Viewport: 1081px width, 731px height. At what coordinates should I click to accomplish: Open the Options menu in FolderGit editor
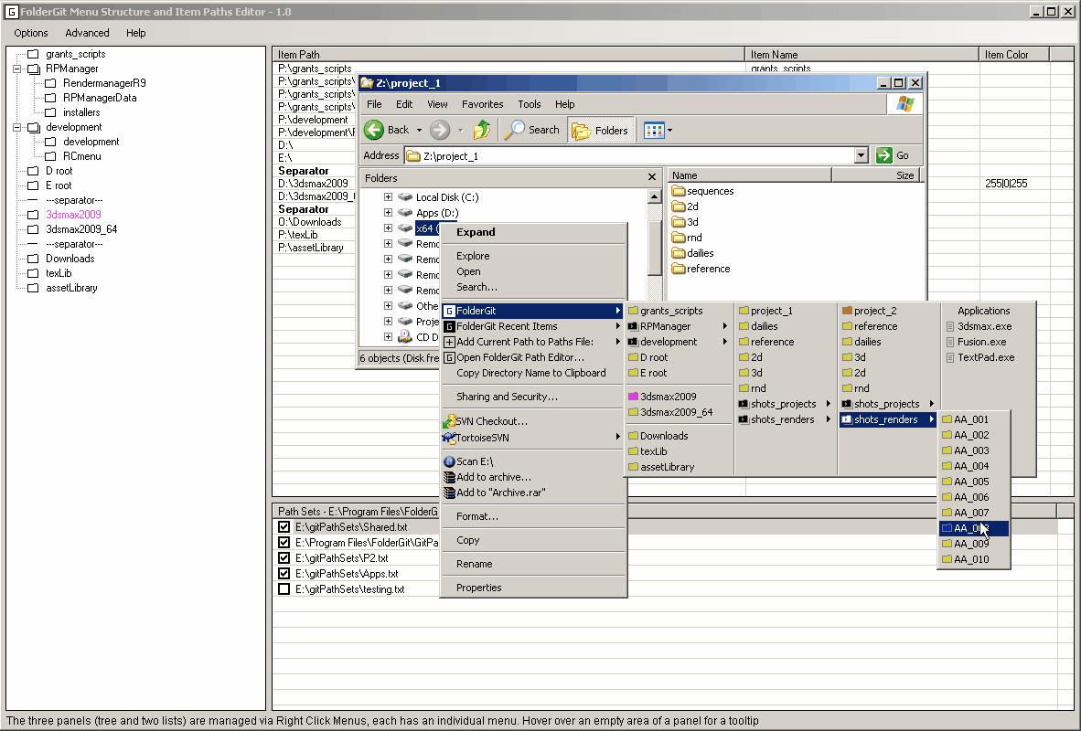click(x=31, y=33)
